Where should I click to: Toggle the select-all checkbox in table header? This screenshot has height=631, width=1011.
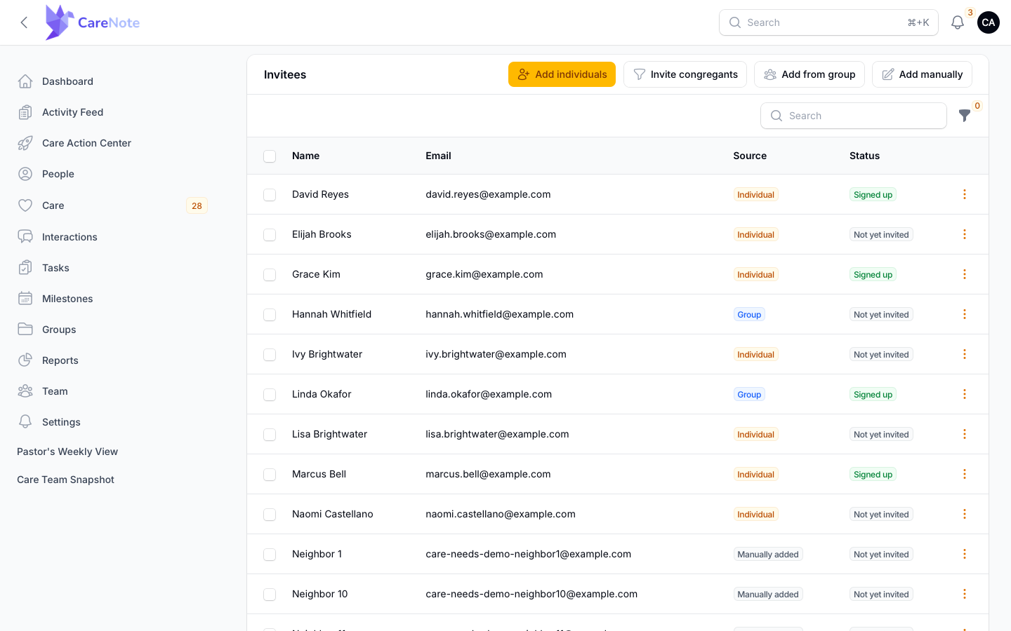pyautogui.click(x=270, y=156)
